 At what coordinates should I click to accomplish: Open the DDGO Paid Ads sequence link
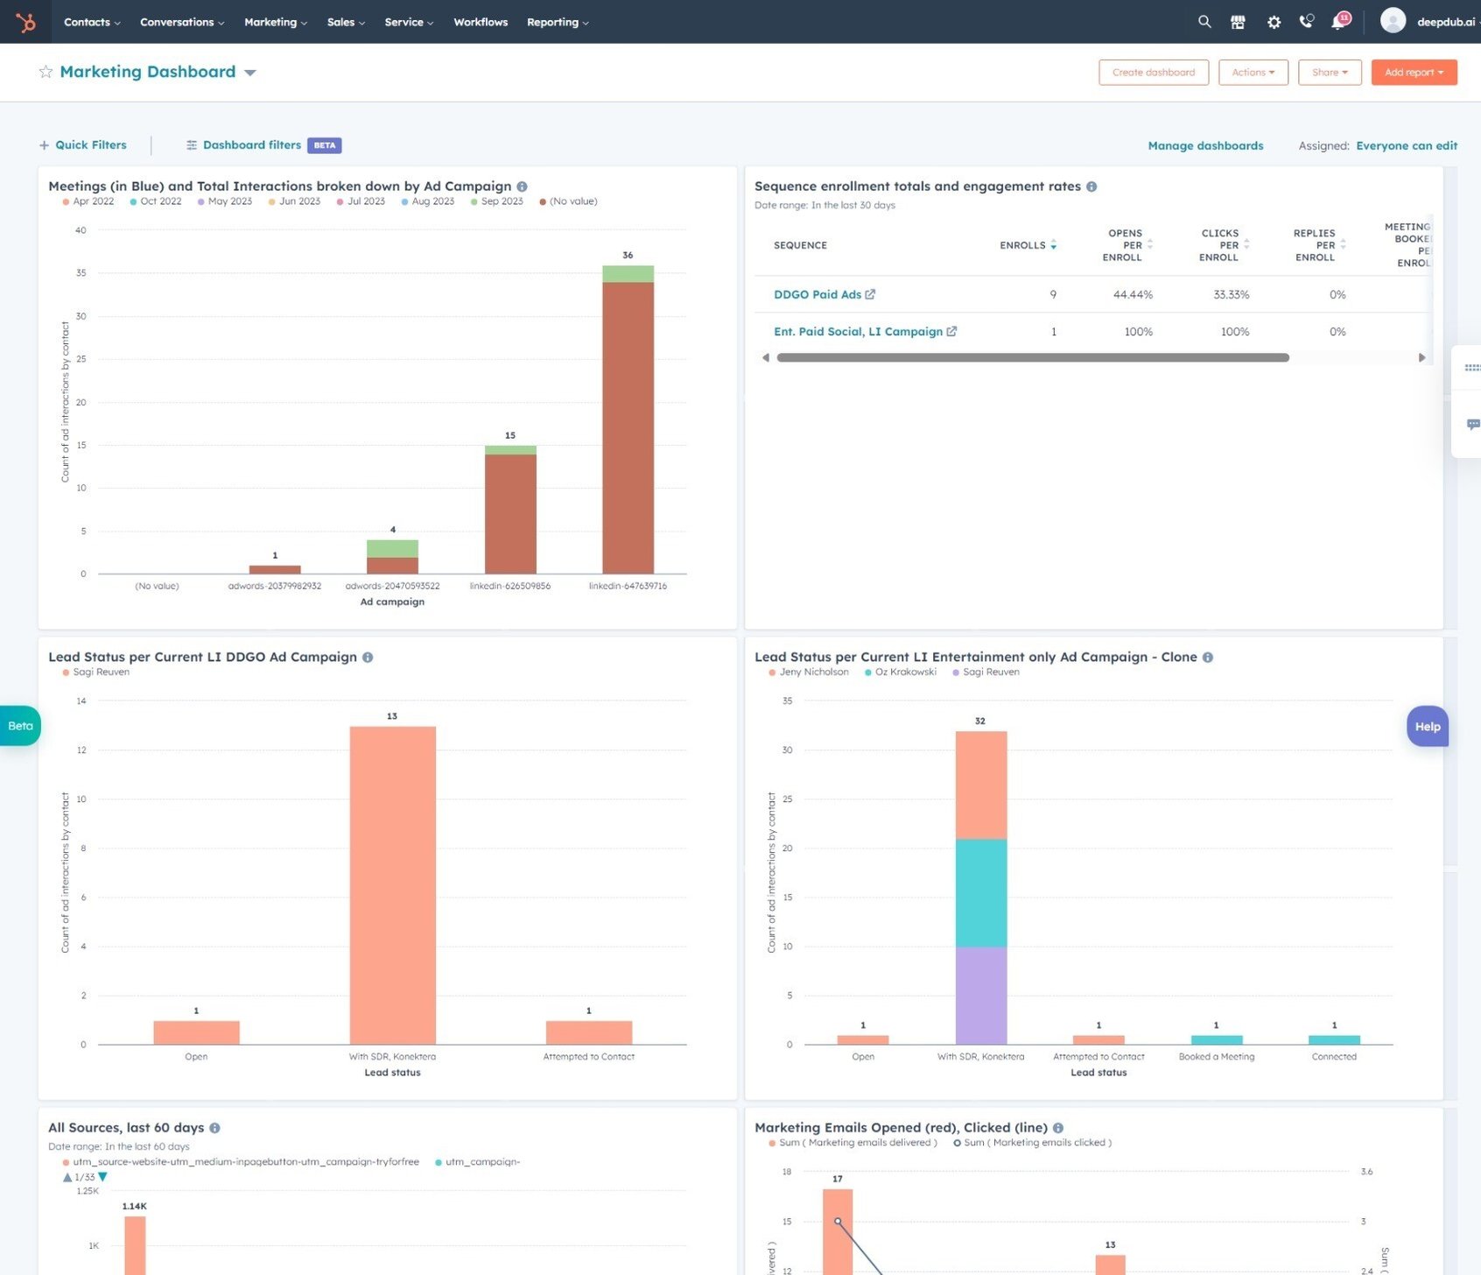tap(818, 294)
